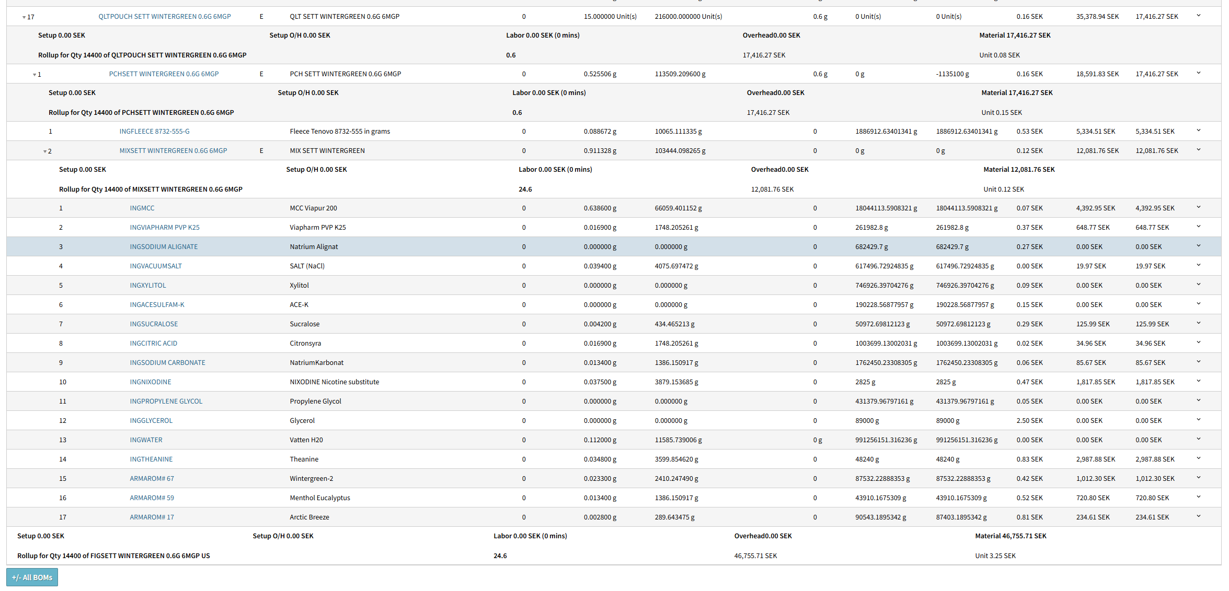This screenshot has height=591, width=1229.
Task: Open the INGMCC ingredient link
Action: (x=142, y=208)
